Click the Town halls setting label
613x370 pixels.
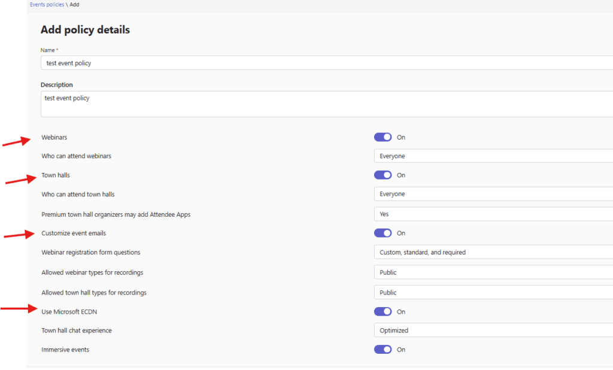coord(56,175)
